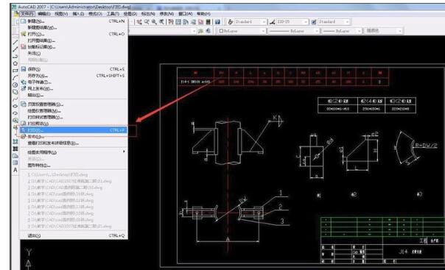Select the Line tool in draw toolbar
Viewport: 445px width, 270px height.
click(x=15, y=43)
